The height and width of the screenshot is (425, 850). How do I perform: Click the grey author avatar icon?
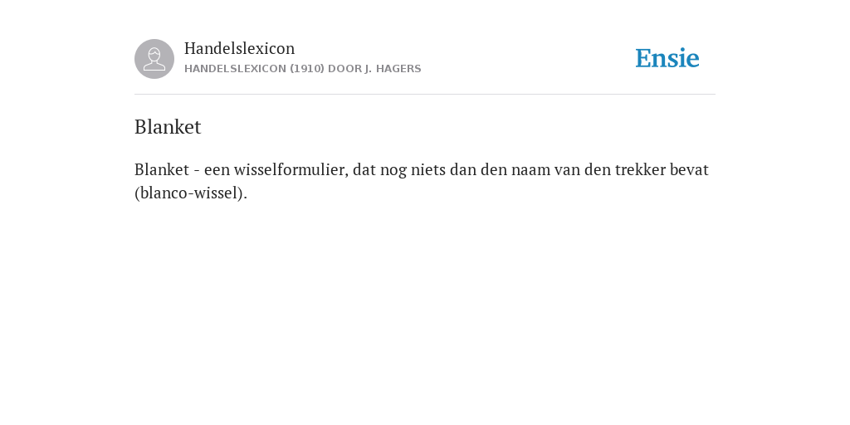click(x=154, y=59)
